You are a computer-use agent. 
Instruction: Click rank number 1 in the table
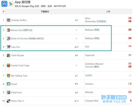(3, 20)
